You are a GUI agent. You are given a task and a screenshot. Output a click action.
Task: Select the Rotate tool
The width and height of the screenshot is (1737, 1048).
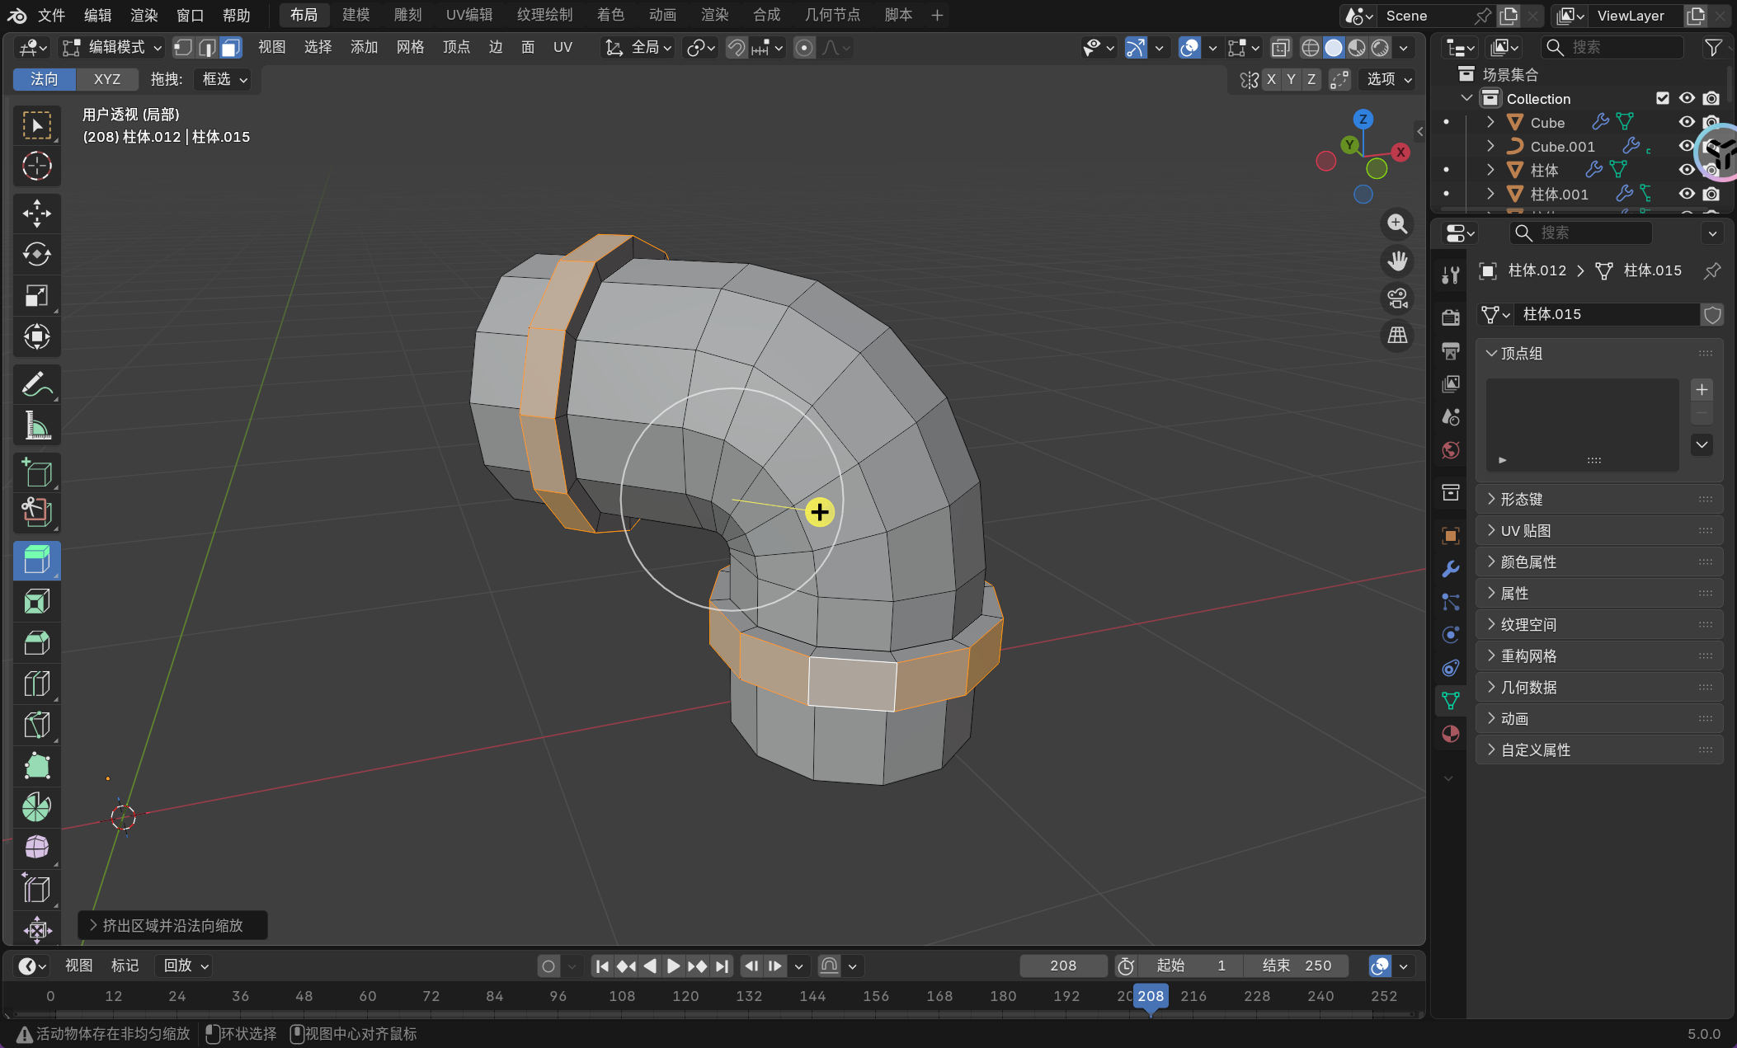(36, 254)
